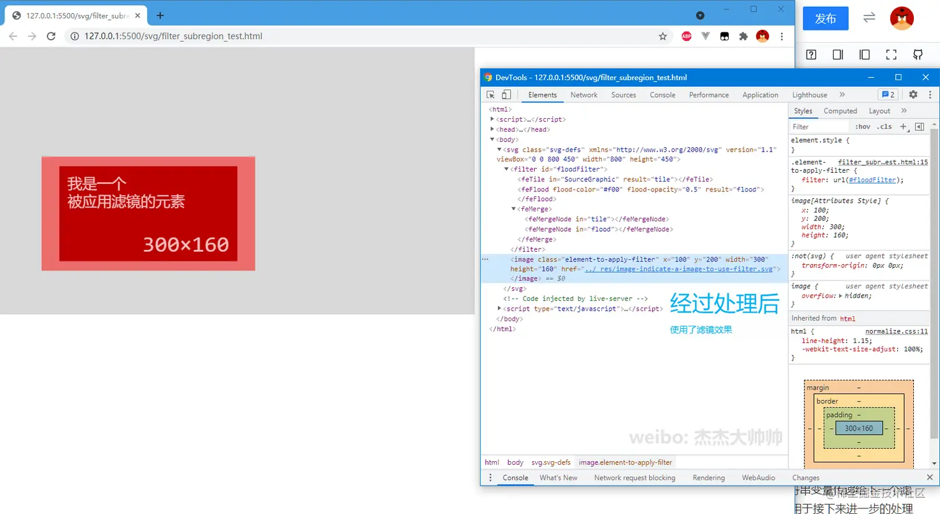The image size is (940, 514).
Task: Toggle fullscreen icon in right toolbar
Action: [891, 55]
